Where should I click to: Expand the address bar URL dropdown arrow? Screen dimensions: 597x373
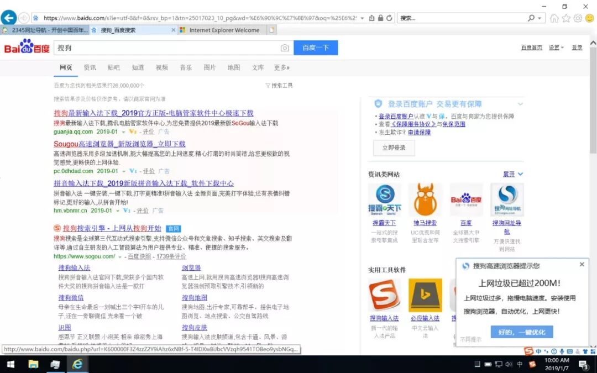point(362,18)
